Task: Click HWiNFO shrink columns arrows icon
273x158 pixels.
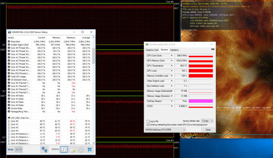Action: click(x=18, y=150)
